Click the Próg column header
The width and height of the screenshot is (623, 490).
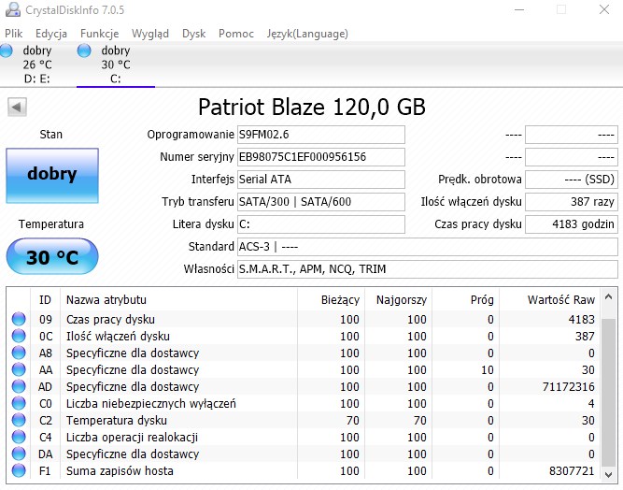tap(465, 299)
